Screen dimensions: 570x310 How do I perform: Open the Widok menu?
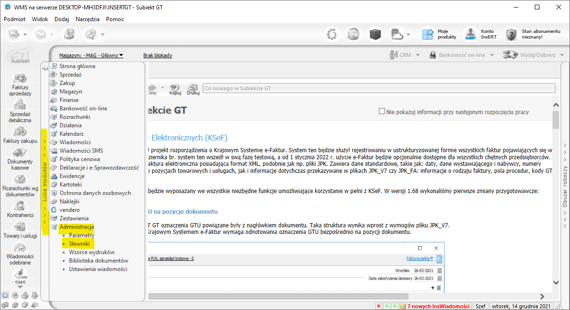[40, 19]
